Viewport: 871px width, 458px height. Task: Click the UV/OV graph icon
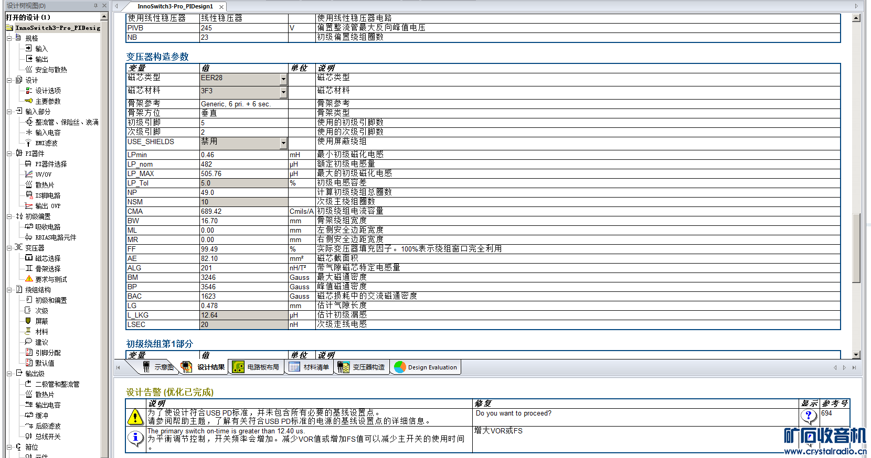coord(29,174)
